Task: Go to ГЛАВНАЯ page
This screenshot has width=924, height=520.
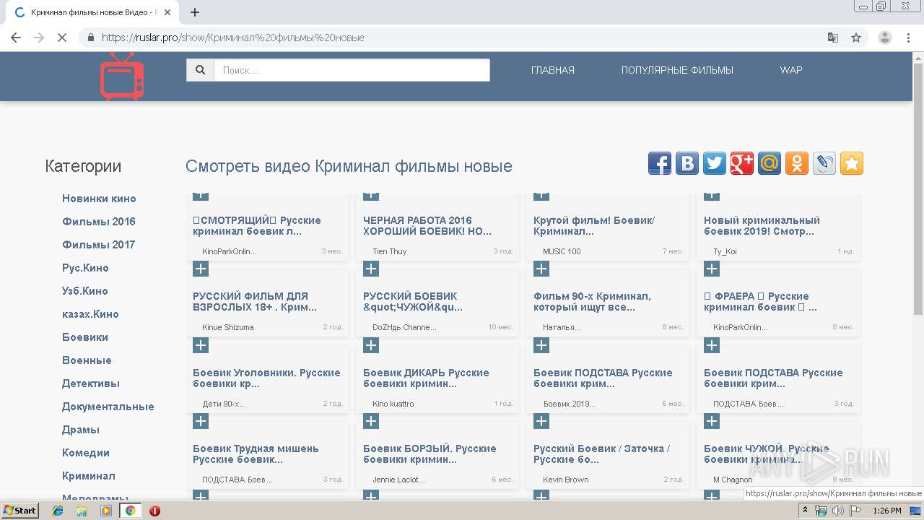Action: [553, 70]
